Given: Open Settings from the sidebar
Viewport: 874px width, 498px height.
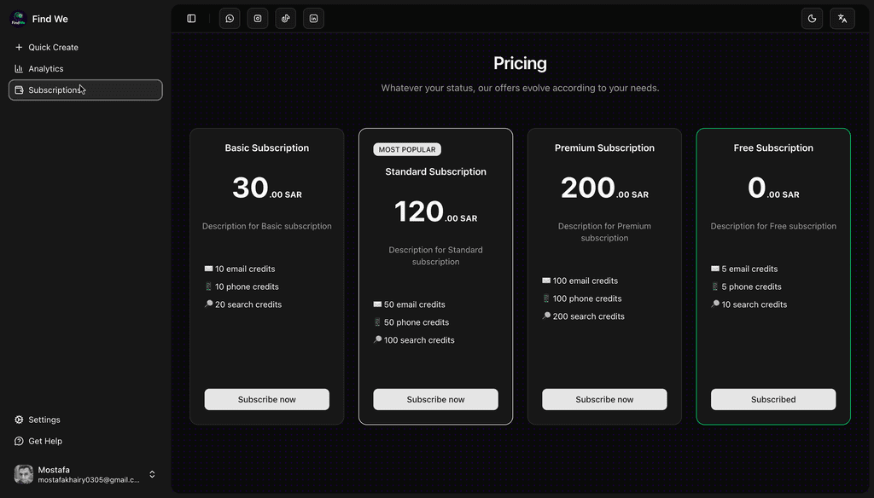Looking at the screenshot, I should [x=44, y=420].
